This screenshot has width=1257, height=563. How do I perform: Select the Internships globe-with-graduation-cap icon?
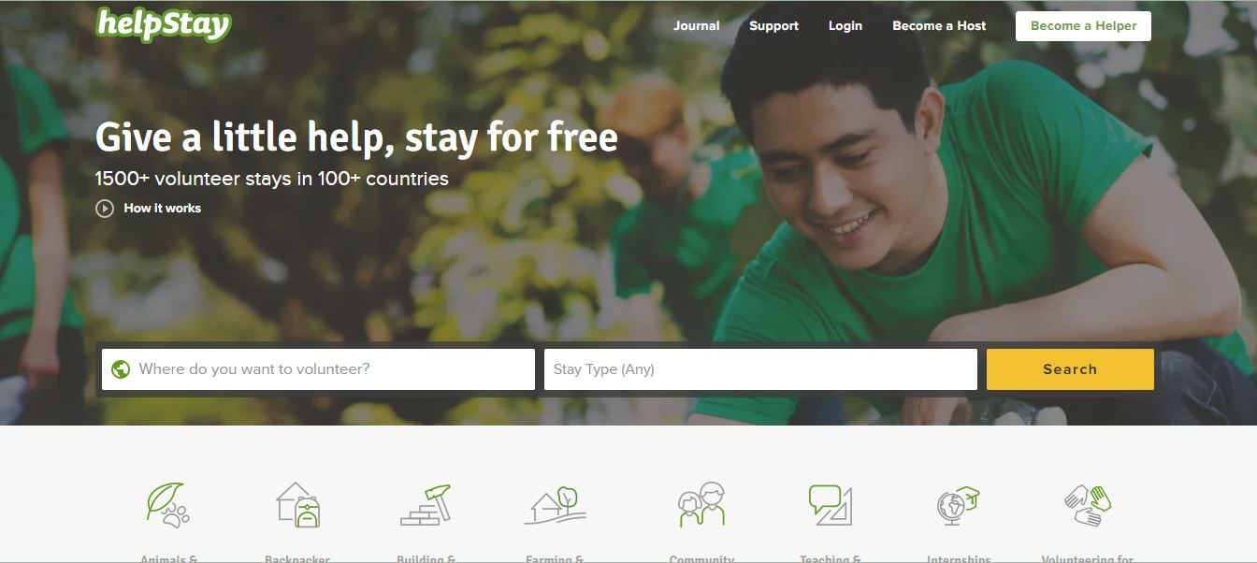coord(958,505)
